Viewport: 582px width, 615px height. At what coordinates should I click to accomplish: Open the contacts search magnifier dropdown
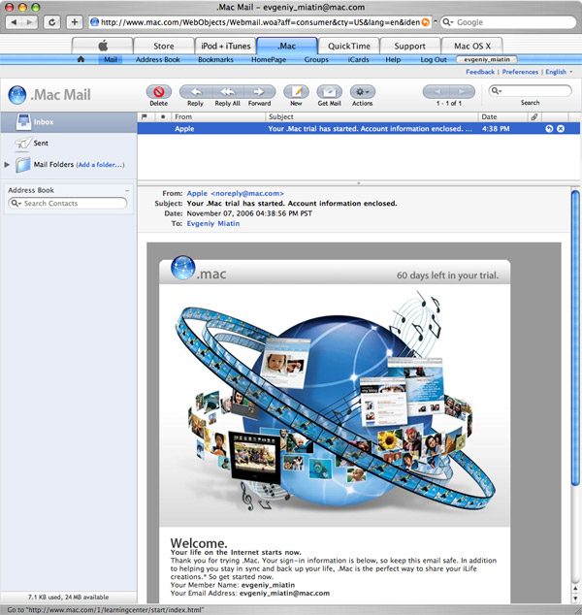tap(16, 203)
